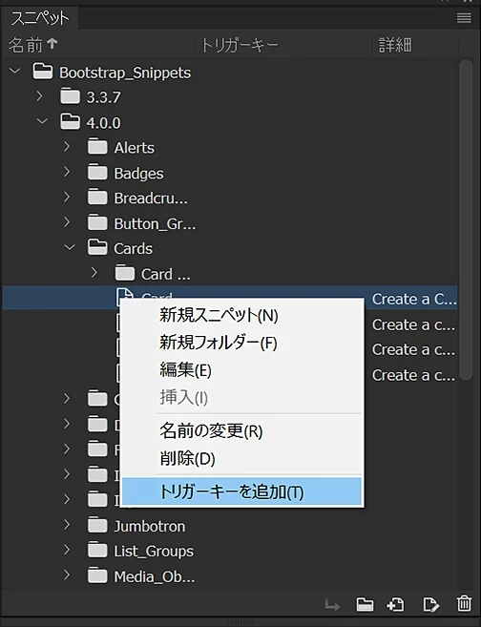This screenshot has height=627, width=481.
Task: Collapse the 4.0.0 folder
Action: point(42,121)
